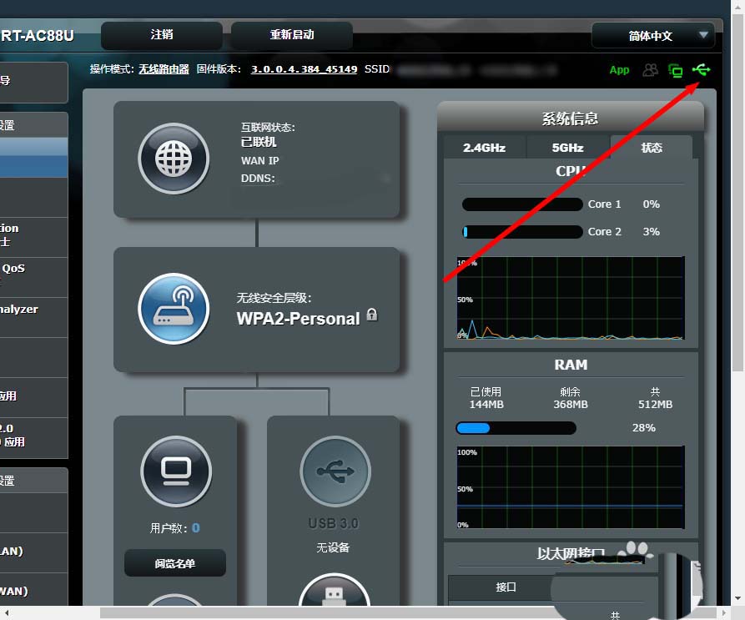Image resolution: width=745 pixels, height=620 pixels.
Task: Switch to the 5GHz tab
Action: (568, 148)
